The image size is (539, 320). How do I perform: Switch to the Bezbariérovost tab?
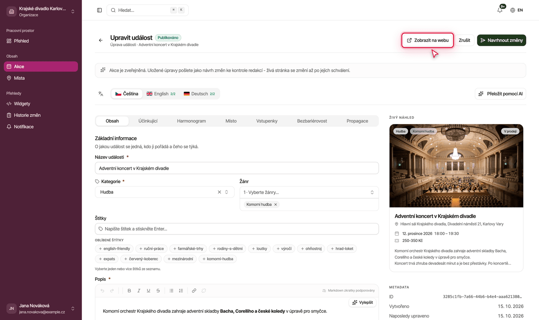[x=312, y=121]
